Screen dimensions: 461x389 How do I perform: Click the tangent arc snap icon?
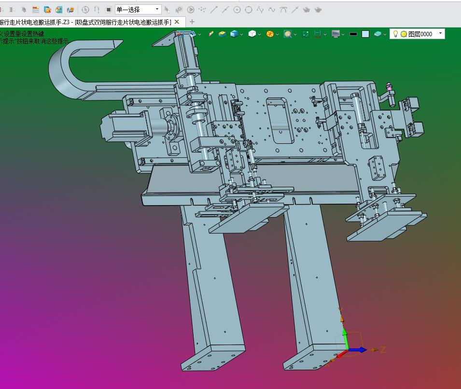(x=283, y=10)
